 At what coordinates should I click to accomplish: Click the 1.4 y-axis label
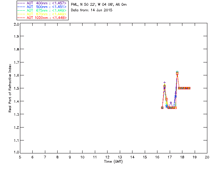click(x=16, y=101)
